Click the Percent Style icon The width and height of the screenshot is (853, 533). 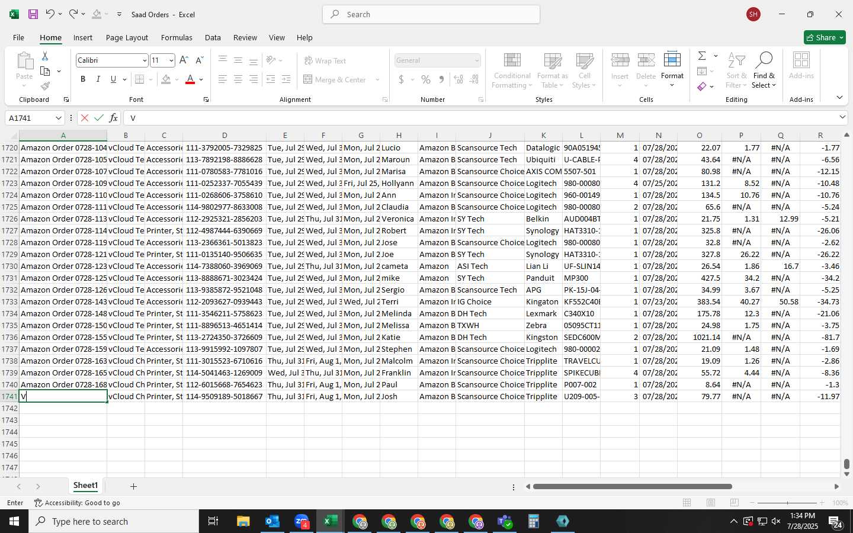coord(426,79)
